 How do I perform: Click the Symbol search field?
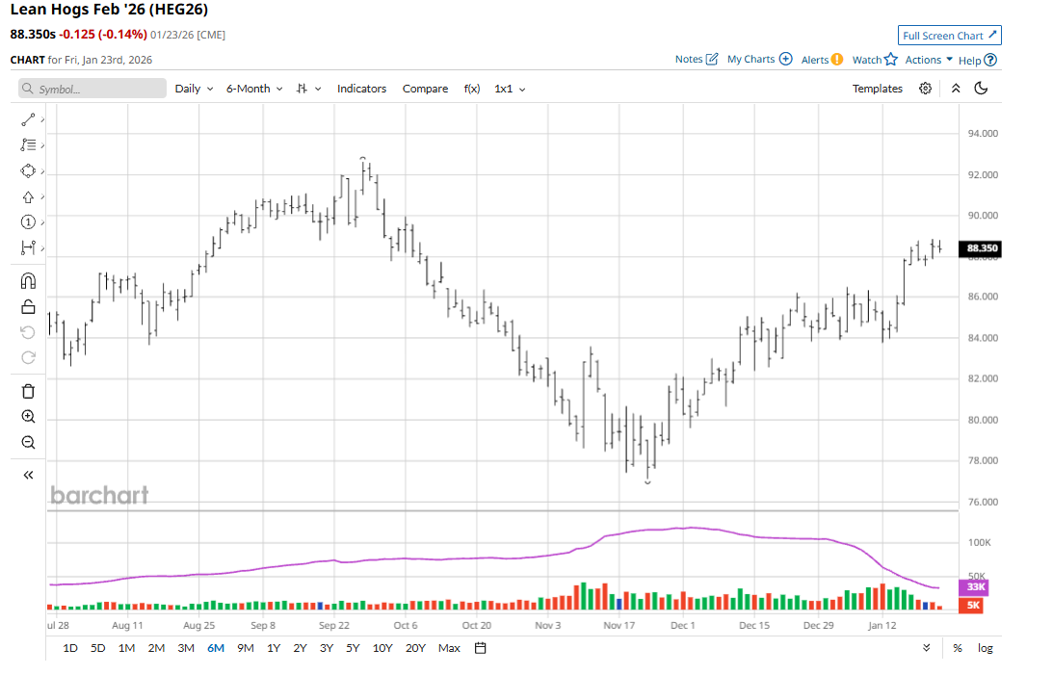click(92, 89)
